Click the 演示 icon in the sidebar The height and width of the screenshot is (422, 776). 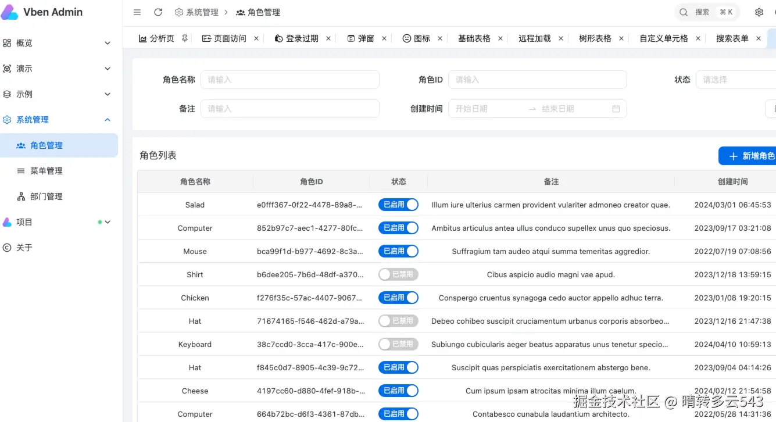[x=7, y=69]
